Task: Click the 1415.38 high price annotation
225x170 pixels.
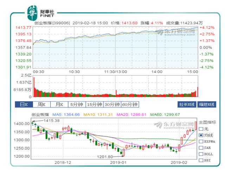Action: tap(51, 120)
